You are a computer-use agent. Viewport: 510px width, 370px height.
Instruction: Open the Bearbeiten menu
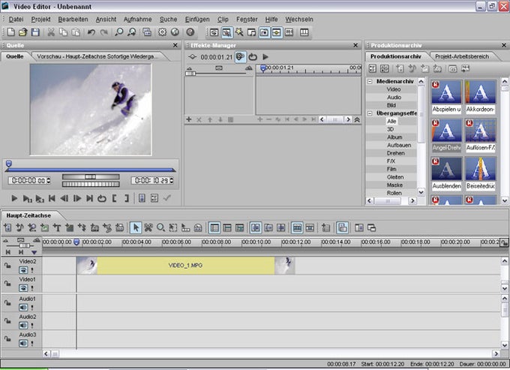(x=73, y=20)
